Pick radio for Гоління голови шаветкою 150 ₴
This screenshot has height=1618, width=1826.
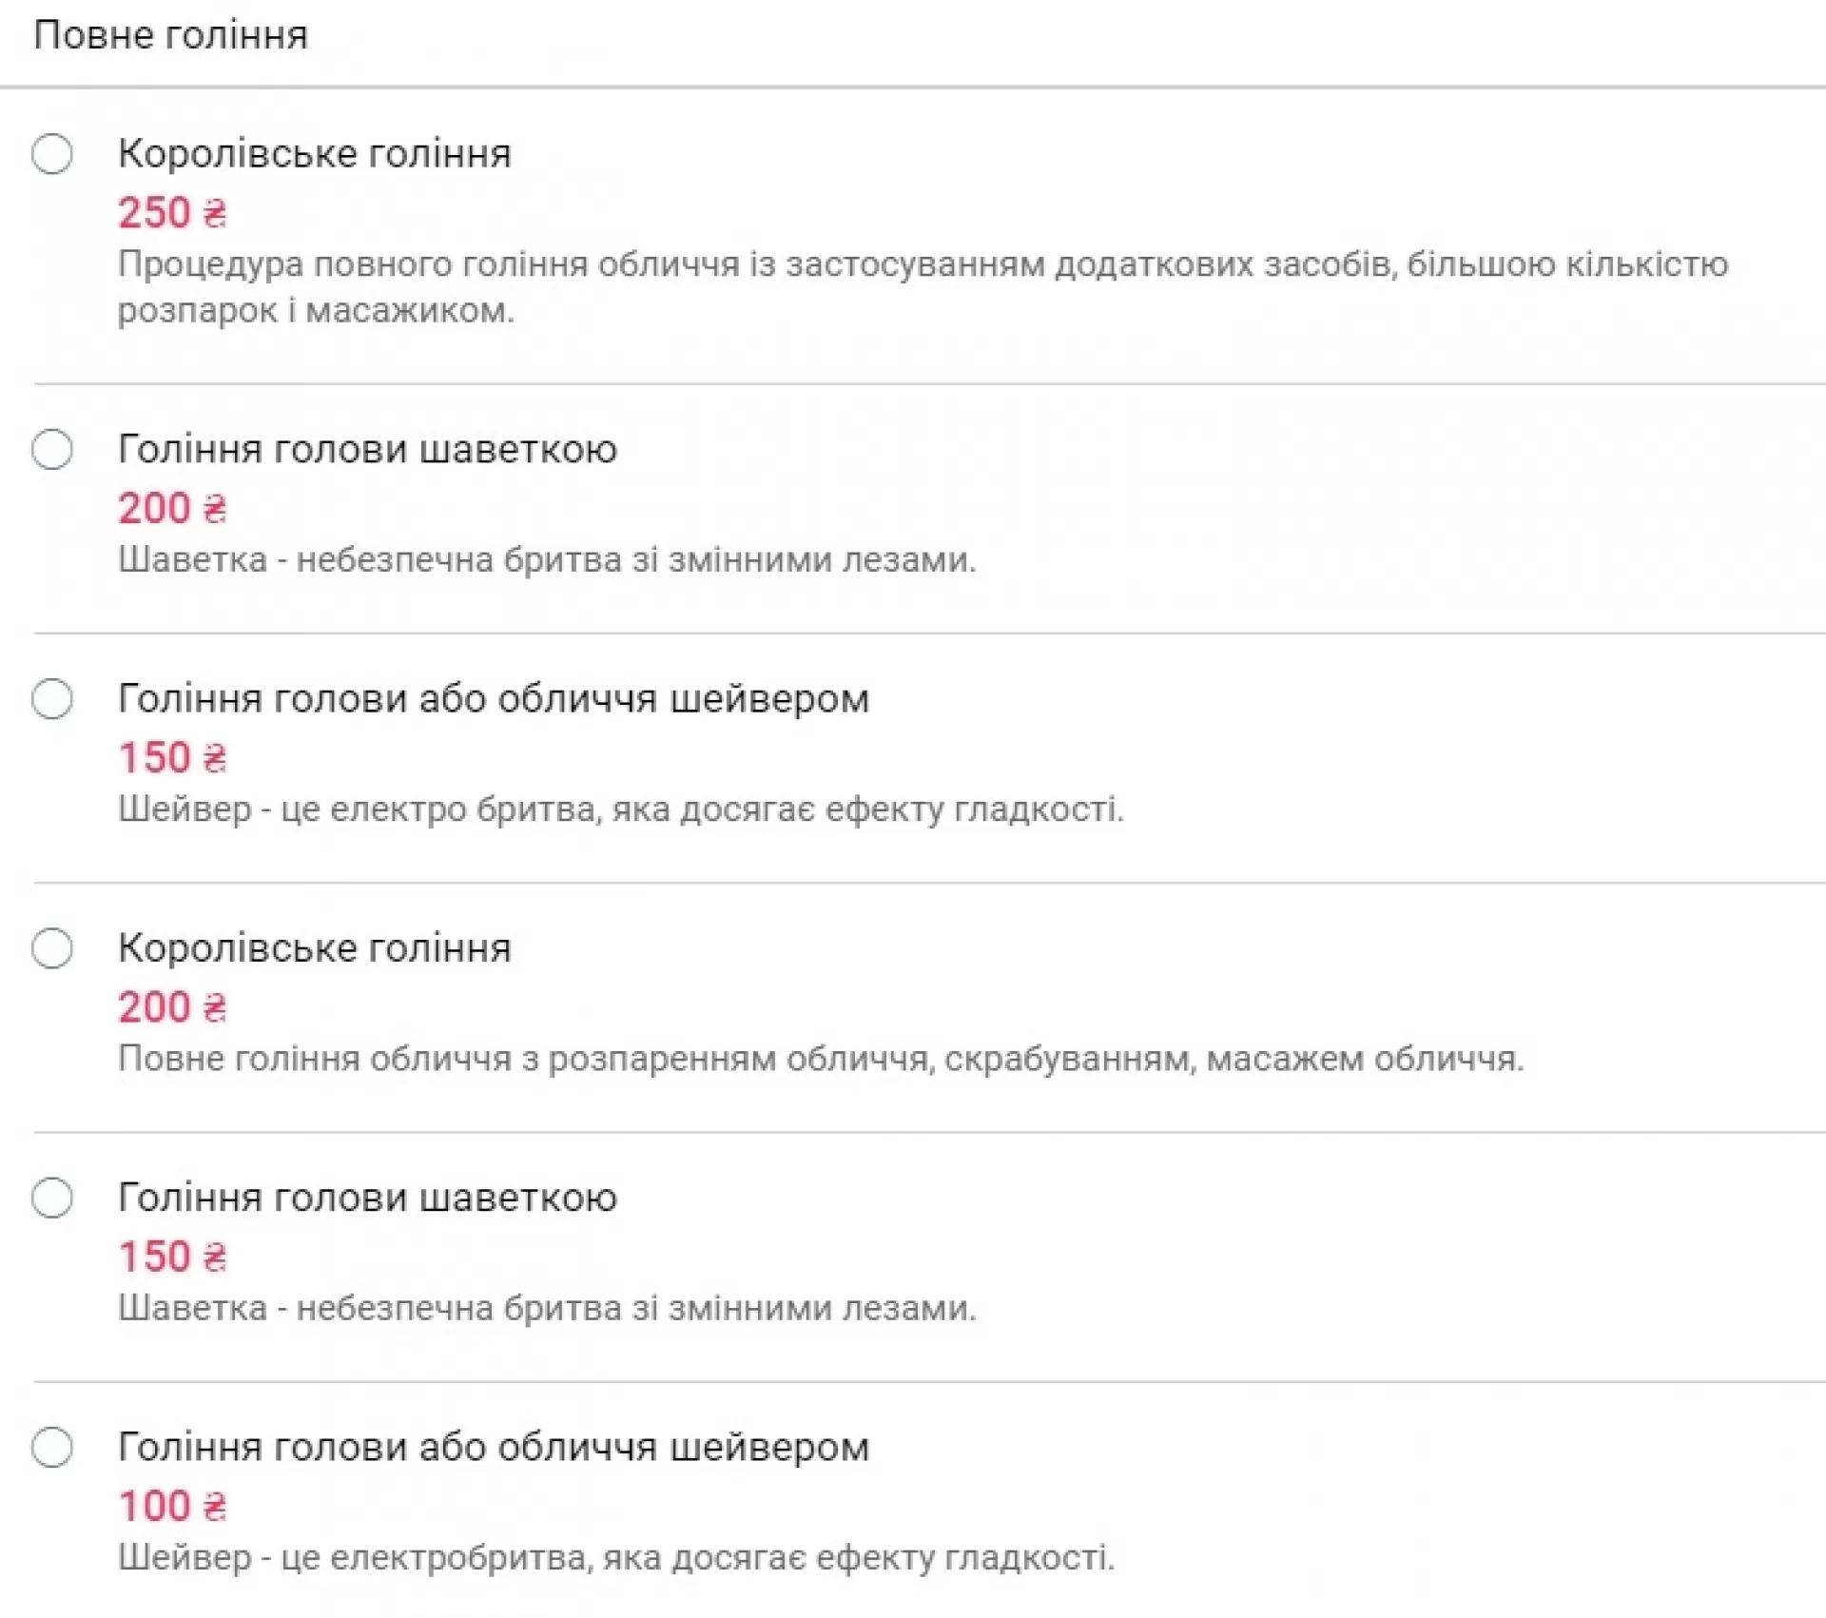tap(52, 1198)
